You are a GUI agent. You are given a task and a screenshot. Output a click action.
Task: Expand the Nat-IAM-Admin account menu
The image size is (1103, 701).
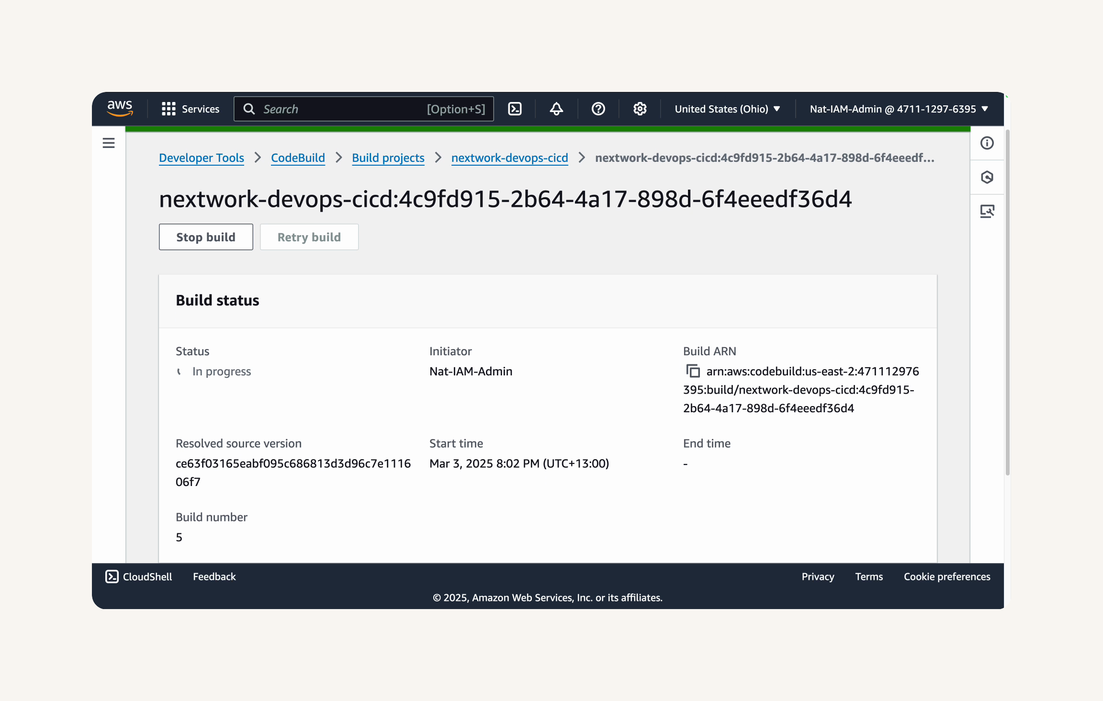899,109
